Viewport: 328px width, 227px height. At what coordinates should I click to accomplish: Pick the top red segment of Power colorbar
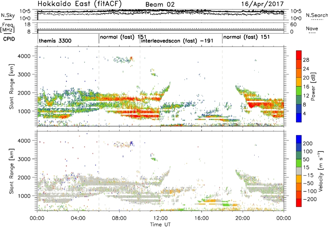[299, 55]
